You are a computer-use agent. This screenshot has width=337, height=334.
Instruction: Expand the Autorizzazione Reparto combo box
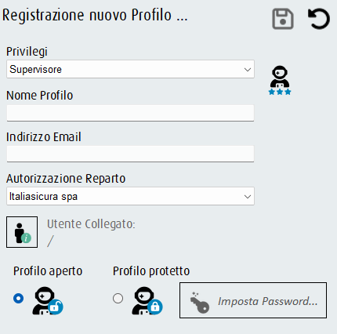click(130, 196)
